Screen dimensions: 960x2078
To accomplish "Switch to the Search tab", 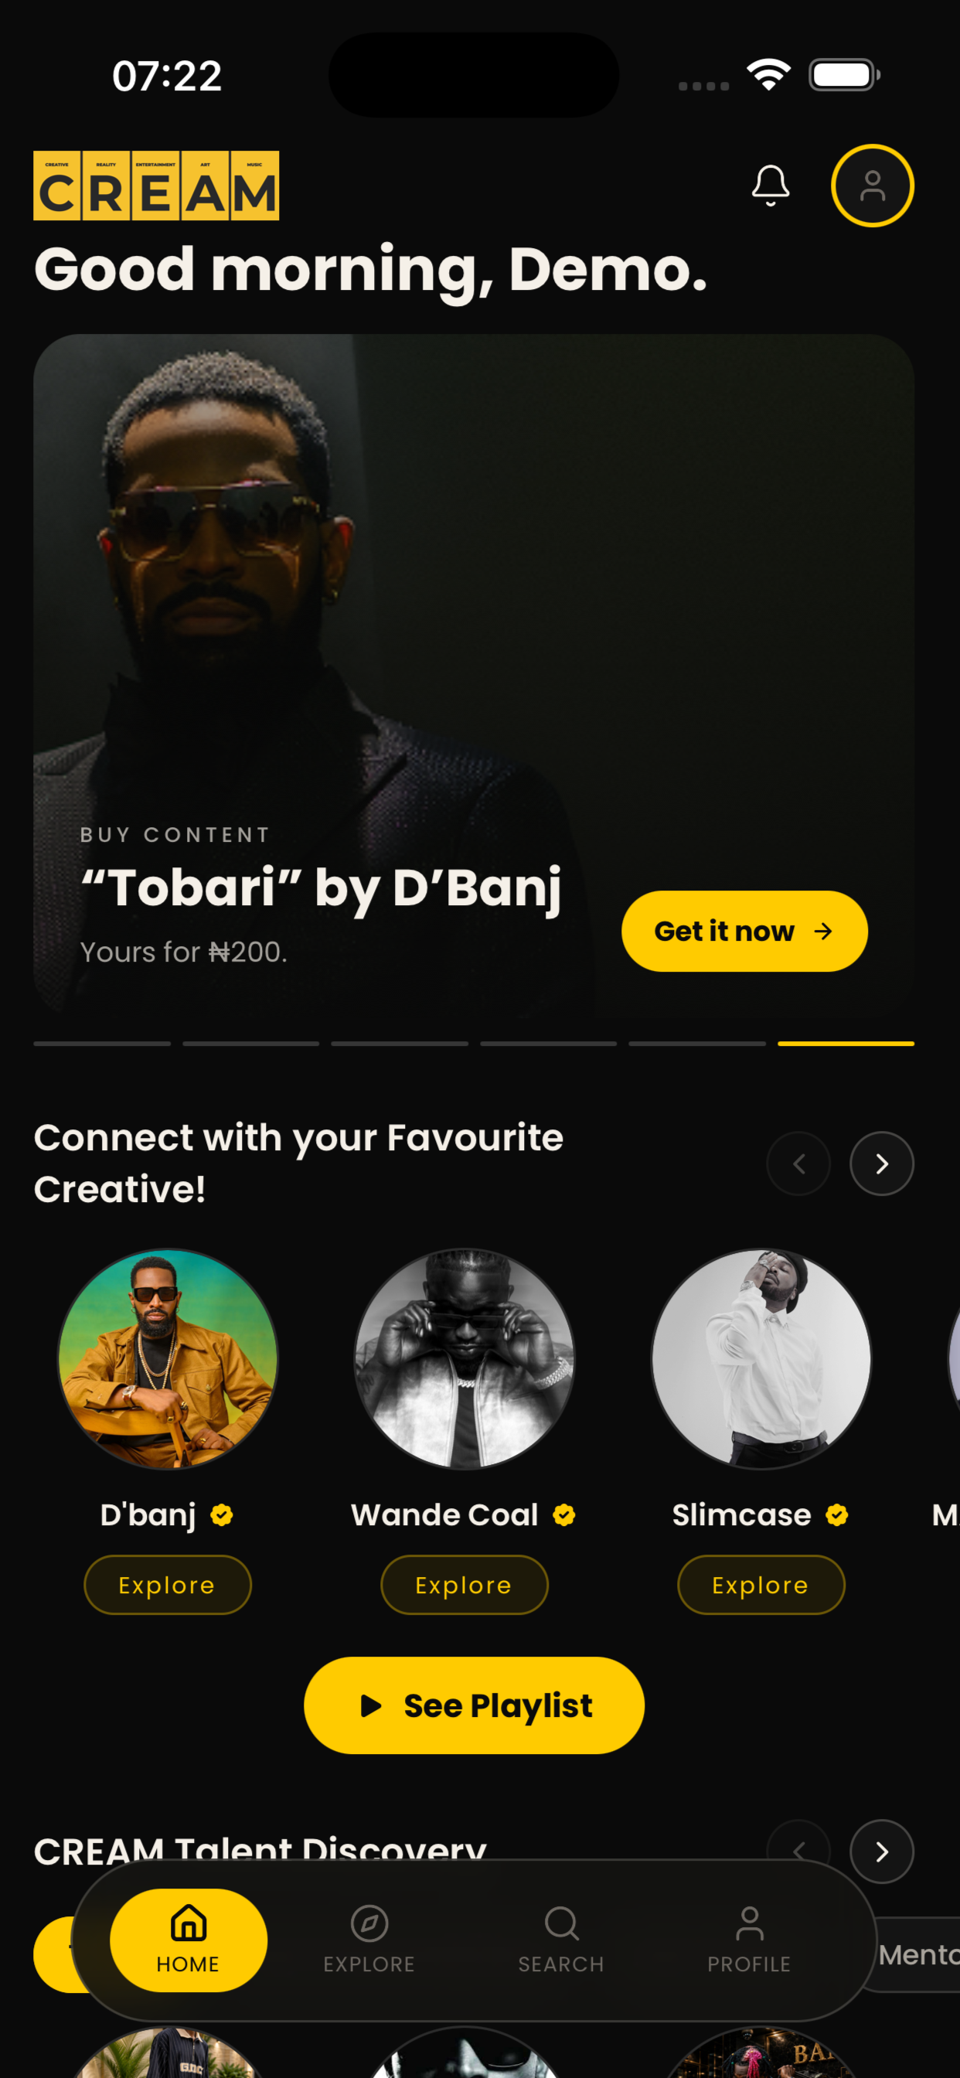I will [x=561, y=1940].
